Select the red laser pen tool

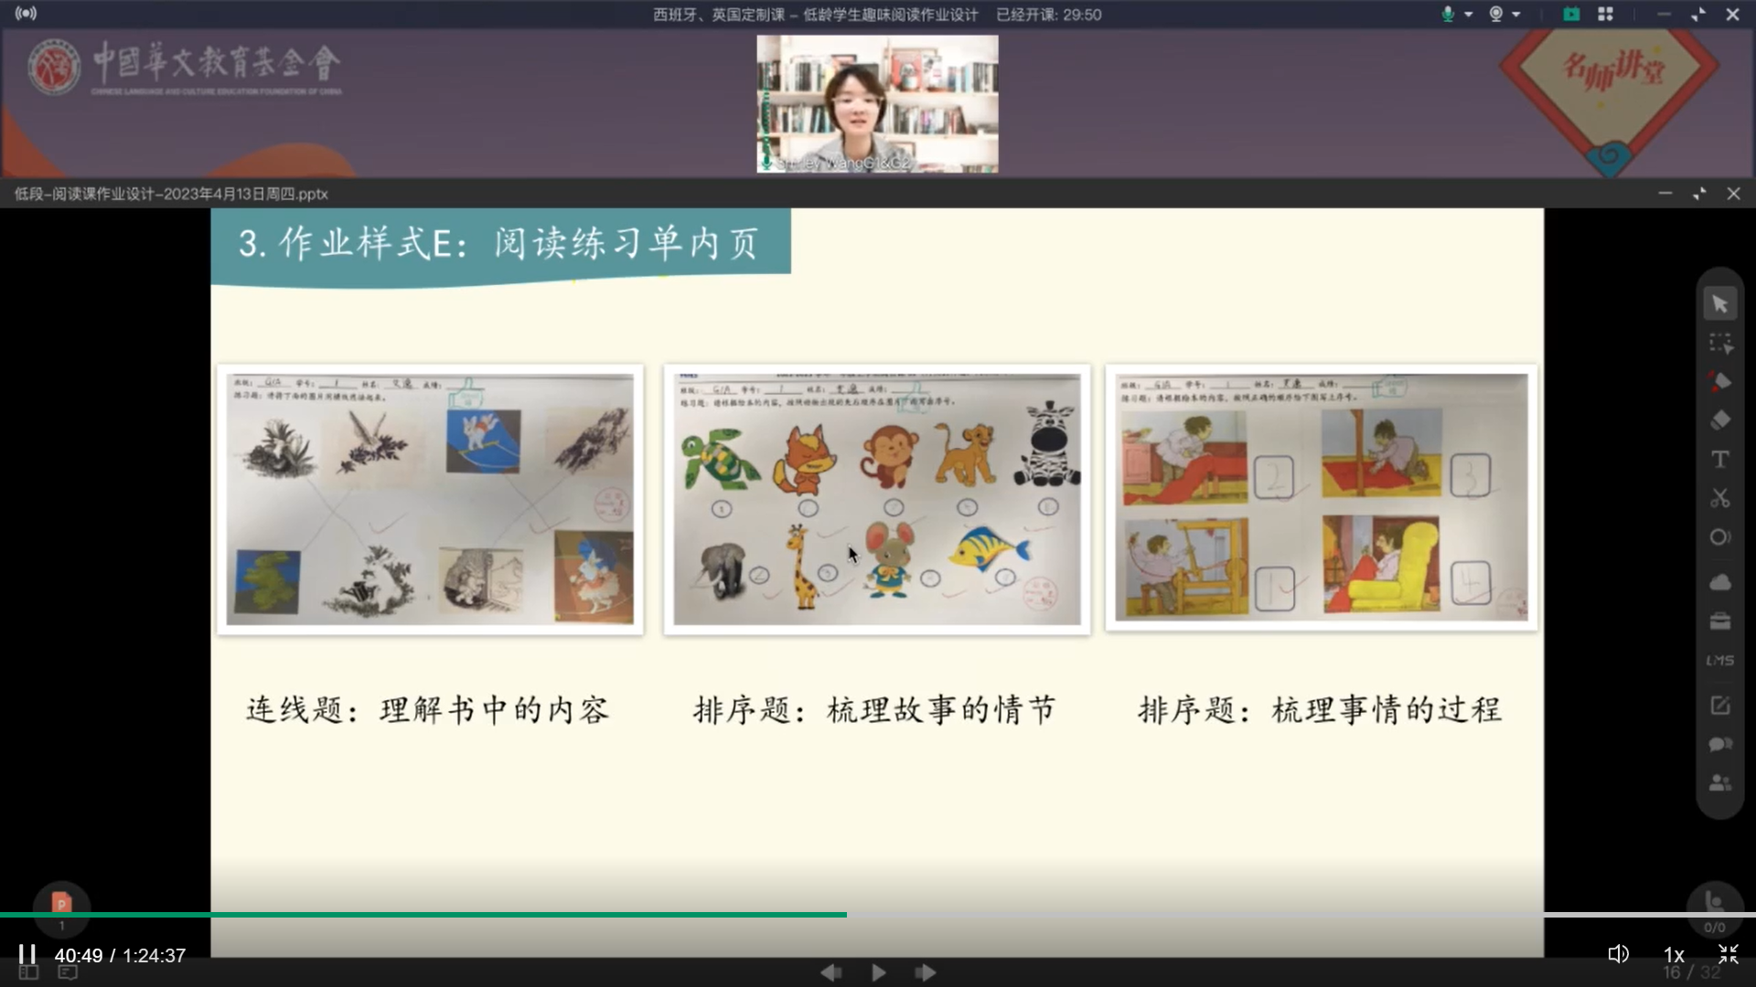pyautogui.click(x=1719, y=382)
